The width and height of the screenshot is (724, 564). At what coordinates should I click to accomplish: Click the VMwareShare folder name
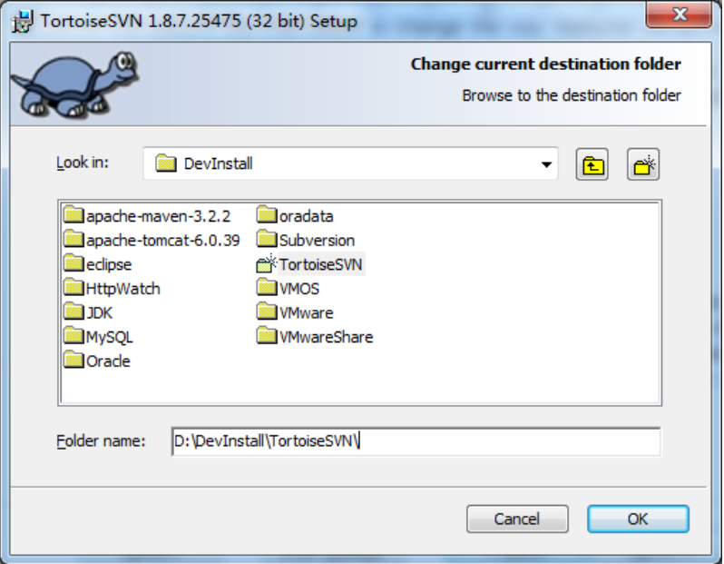click(326, 337)
